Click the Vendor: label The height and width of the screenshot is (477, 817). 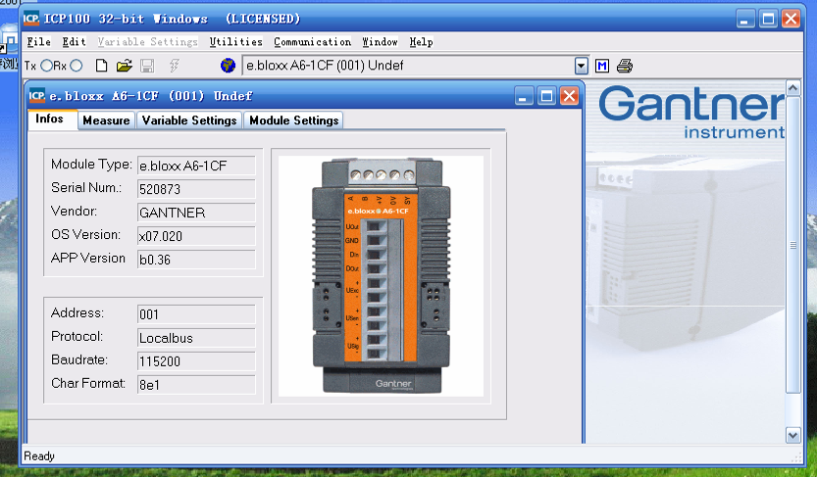tap(74, 212)
